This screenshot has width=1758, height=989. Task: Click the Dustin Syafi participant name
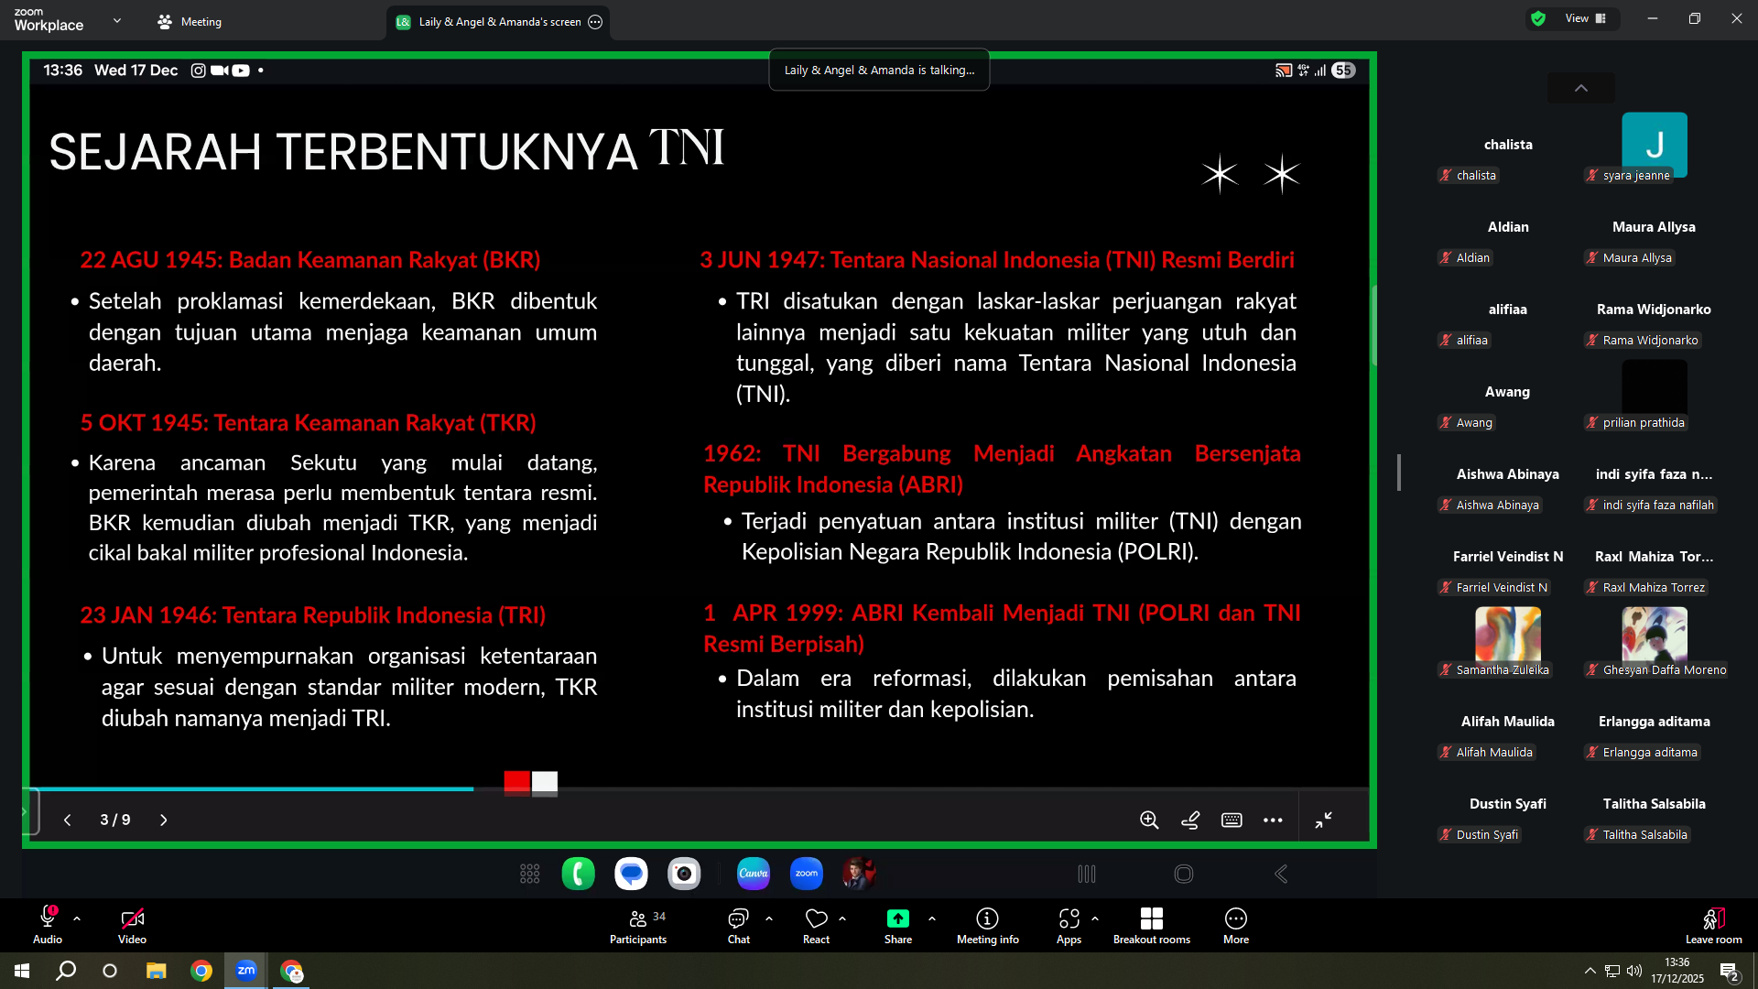(x=1507, y=804)
